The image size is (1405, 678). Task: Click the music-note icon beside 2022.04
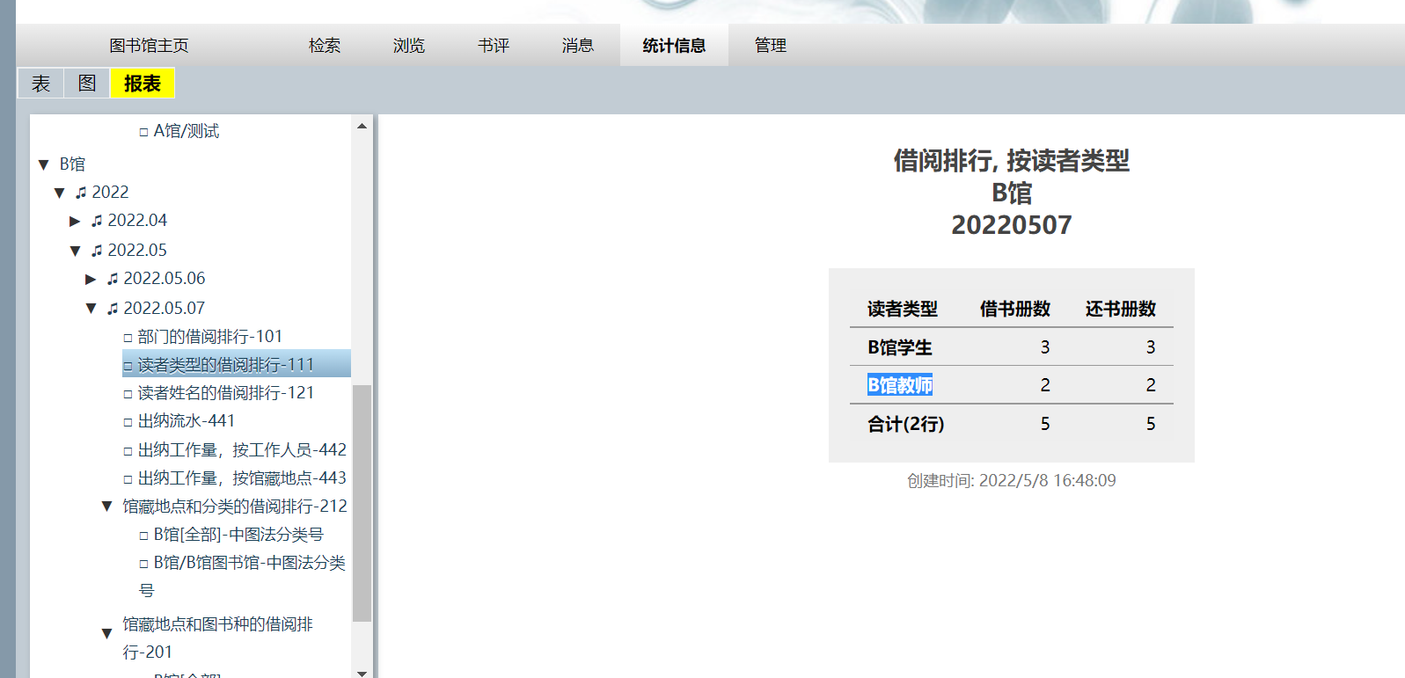tap(97, 221)
